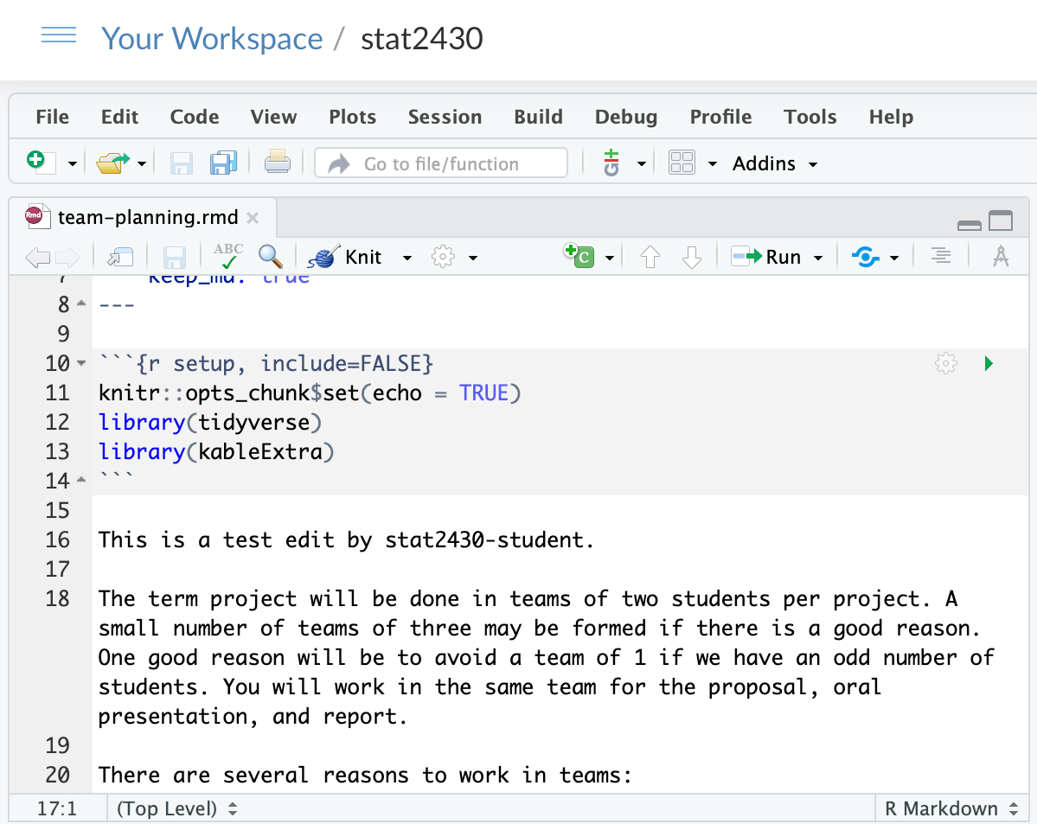Click the fold arrow on line 14
1037x824 pixels.
[x=81, y=480]
